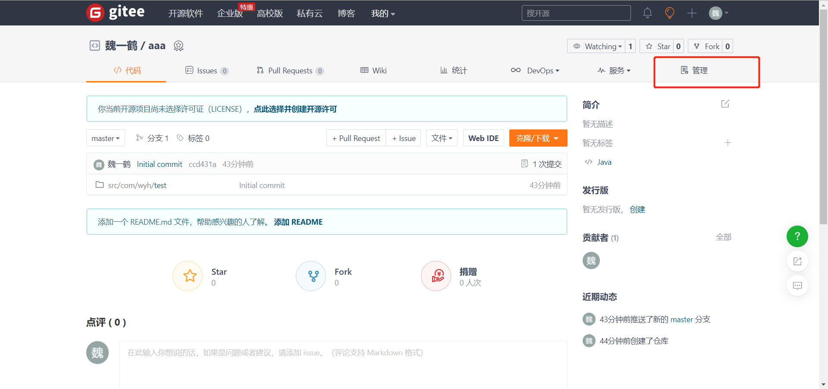The image size is (828, 389).
Task: Open the Initial commit message link
Action: click(x=160, y=164)
